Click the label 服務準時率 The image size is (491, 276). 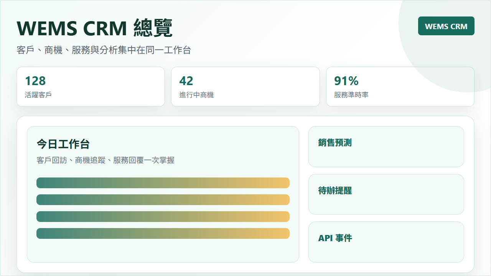click(x=351, y=95)
